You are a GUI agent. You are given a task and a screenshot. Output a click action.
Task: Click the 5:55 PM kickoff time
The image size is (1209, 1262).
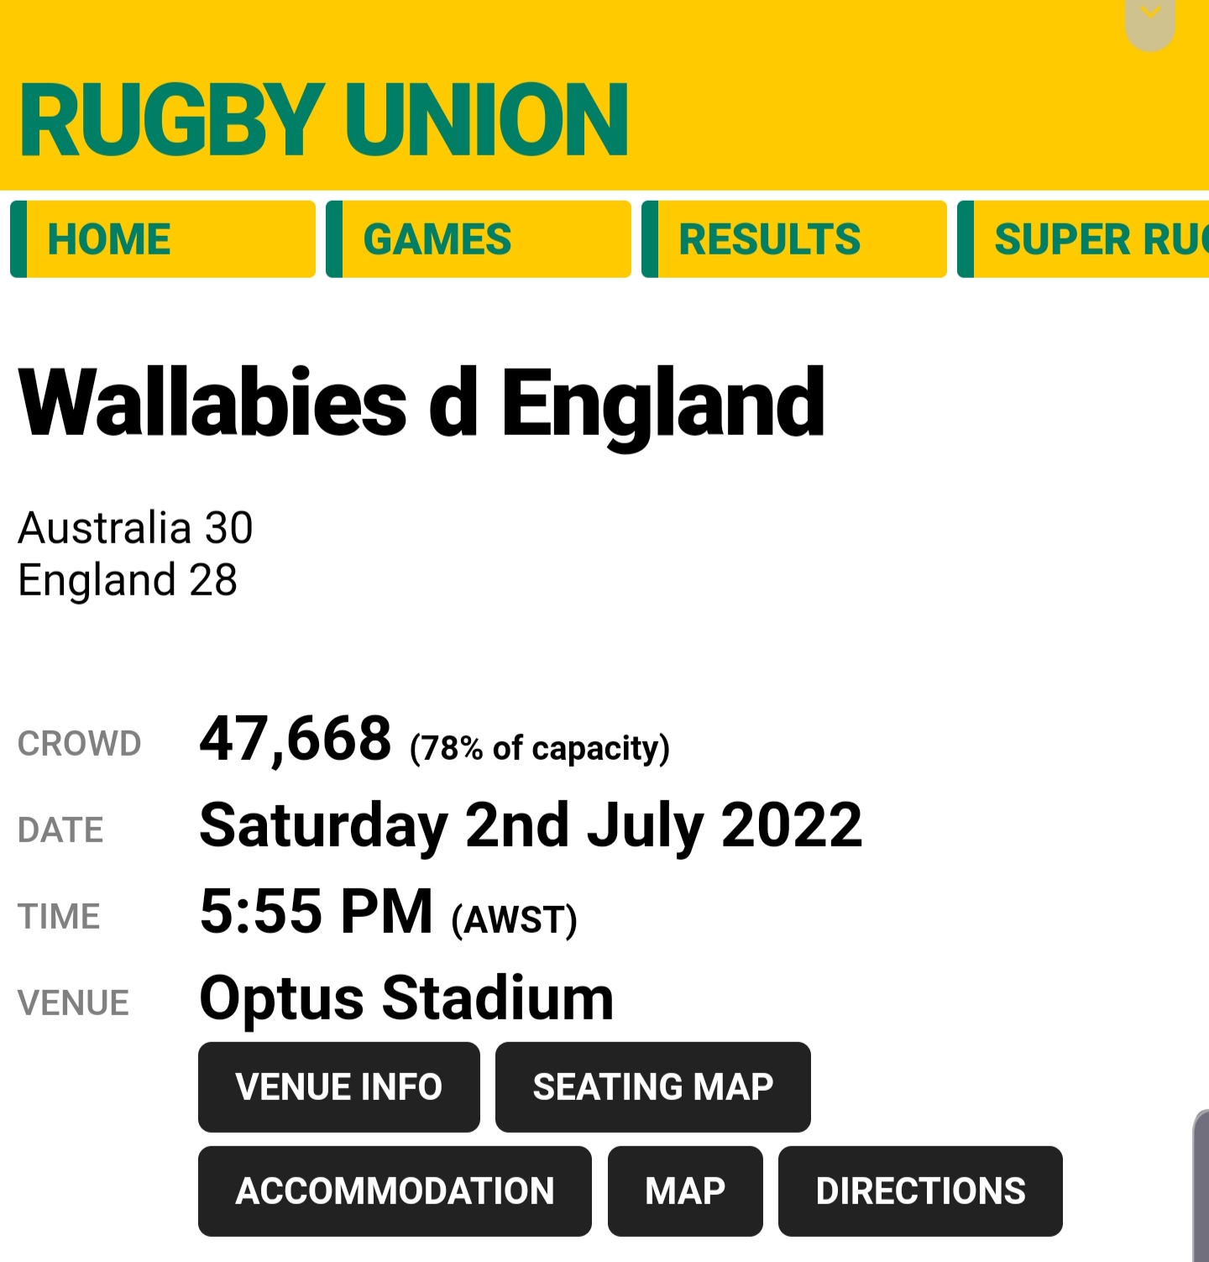point(317,912)
